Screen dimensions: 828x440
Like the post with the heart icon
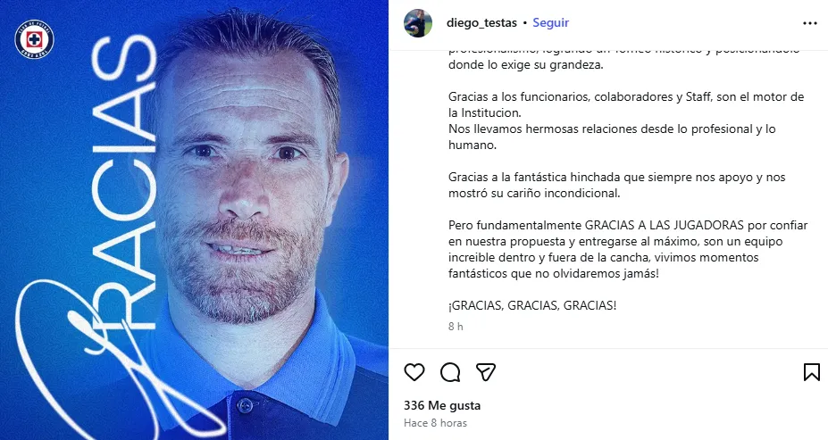414,372
